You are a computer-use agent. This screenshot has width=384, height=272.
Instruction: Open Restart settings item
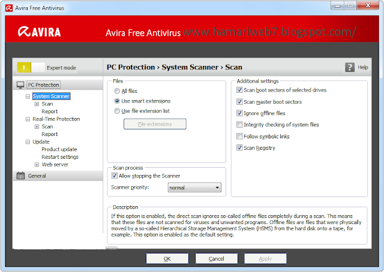click(x=60, y=157)
